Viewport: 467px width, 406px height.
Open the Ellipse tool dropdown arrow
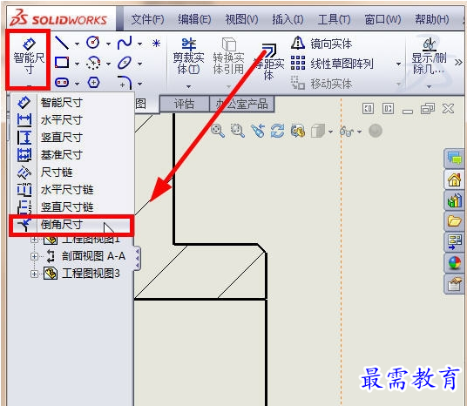pyautogui.click(x=139, y=64)
